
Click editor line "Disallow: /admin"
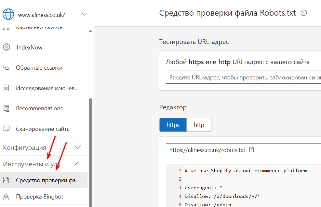[208, 204]
